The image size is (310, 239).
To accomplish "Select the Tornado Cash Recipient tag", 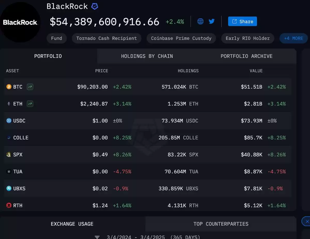I will [106, 38].
